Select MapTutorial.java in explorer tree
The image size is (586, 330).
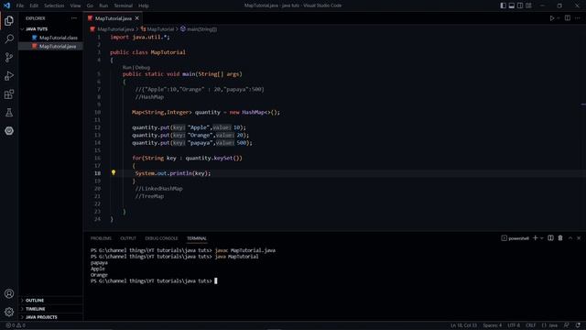(50, 46)
